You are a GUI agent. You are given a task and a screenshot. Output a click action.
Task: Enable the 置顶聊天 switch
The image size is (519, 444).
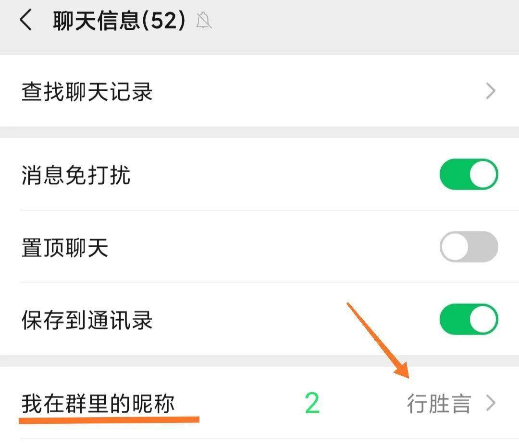[469, 247]
